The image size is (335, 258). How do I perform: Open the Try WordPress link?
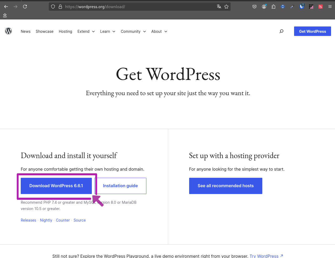[266, 256]
